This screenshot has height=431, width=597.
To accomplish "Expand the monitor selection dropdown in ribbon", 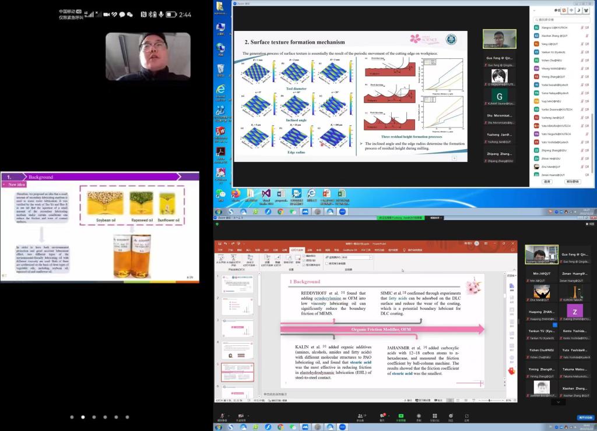I will coord(371,257).
